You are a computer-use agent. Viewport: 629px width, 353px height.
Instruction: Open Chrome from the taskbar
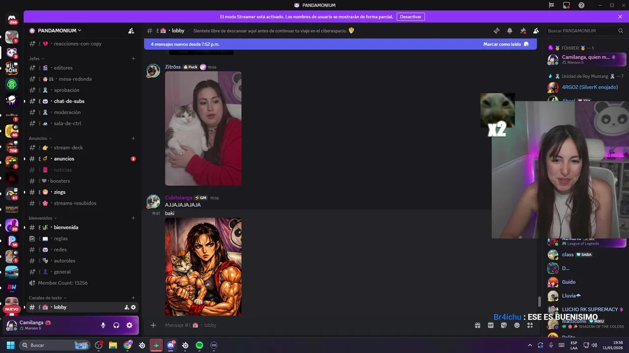[x=128, y=345]
